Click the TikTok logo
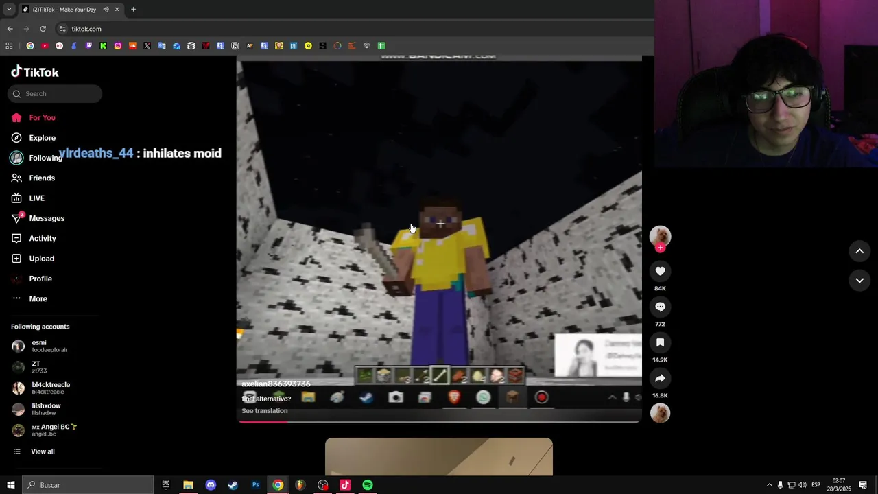 35,72
